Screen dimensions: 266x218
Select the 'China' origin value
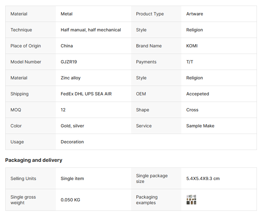pos(66,46)
